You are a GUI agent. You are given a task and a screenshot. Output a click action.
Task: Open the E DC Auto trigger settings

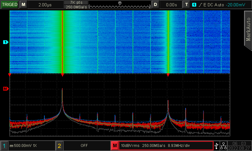213,5
